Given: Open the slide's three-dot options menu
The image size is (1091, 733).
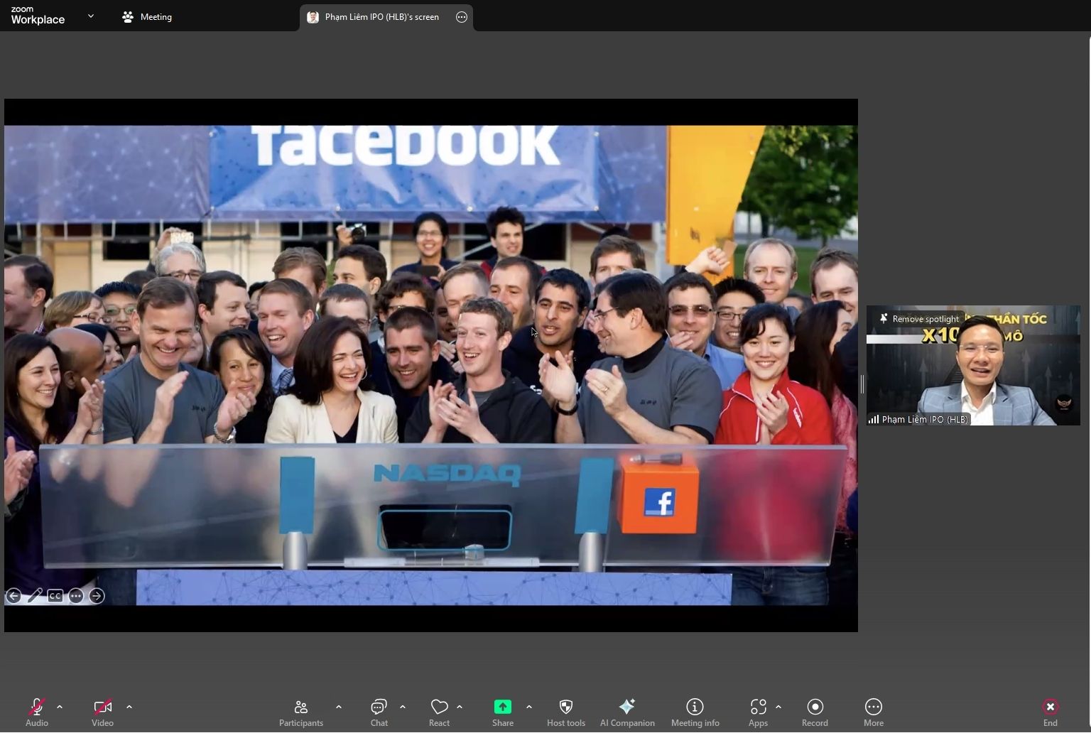Looking at the screenshot, I should [x=76, y=596].
